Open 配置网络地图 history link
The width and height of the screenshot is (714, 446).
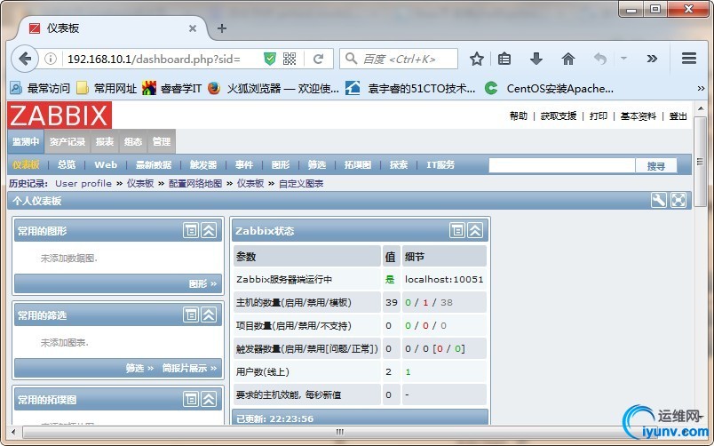194,184
